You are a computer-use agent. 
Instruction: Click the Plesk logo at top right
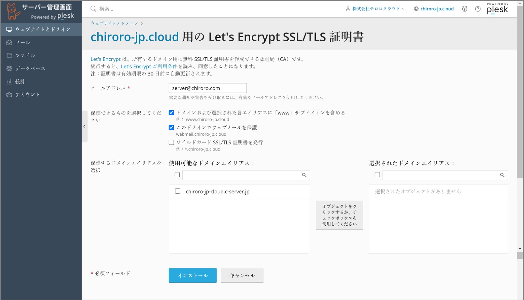point(498,9)
